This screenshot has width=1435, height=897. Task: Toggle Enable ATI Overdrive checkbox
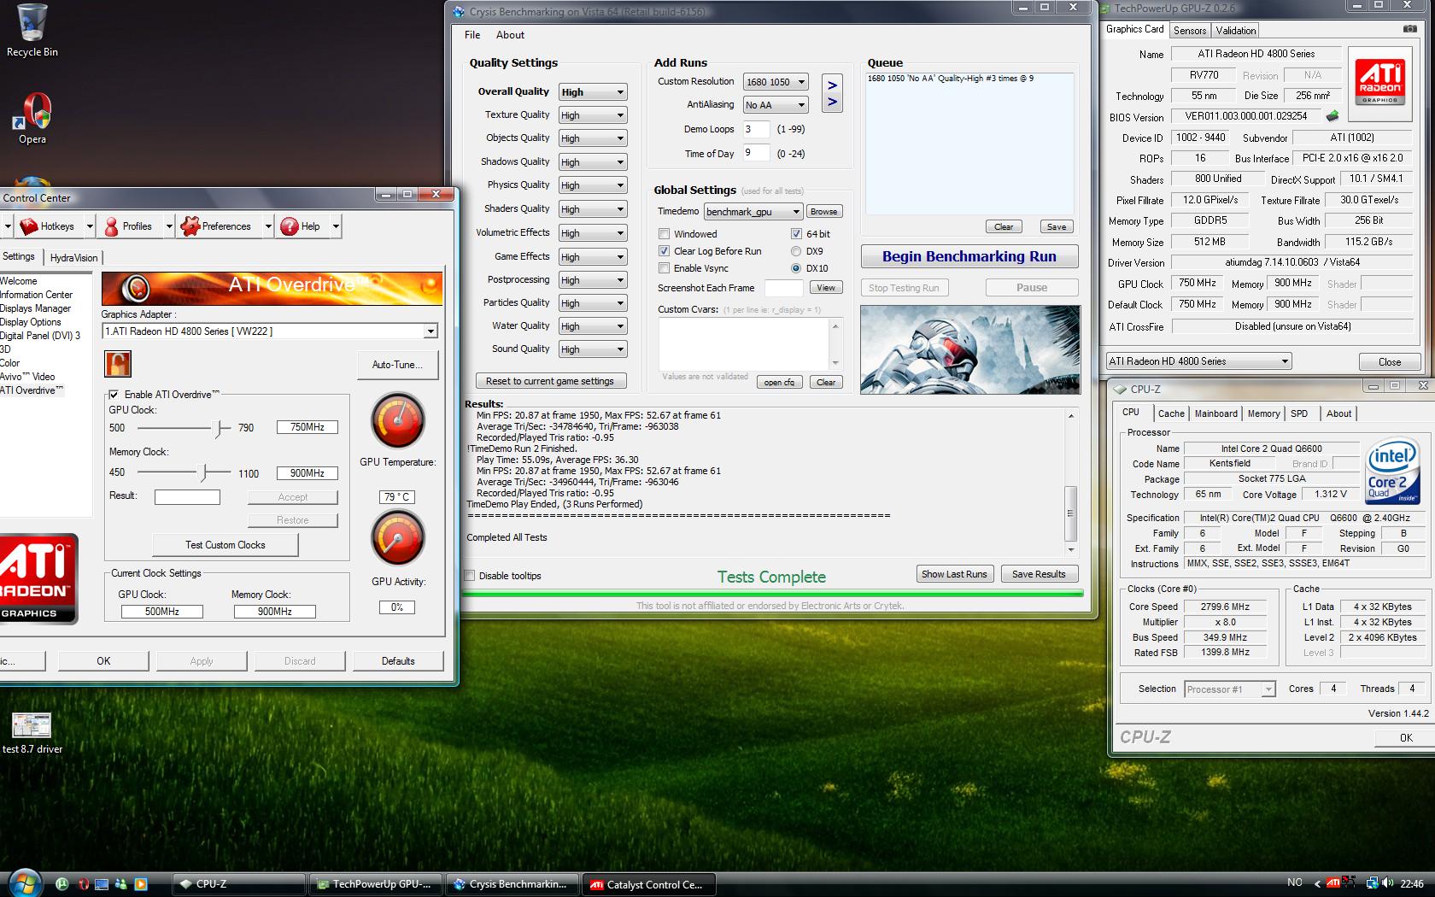pos(114,395)
